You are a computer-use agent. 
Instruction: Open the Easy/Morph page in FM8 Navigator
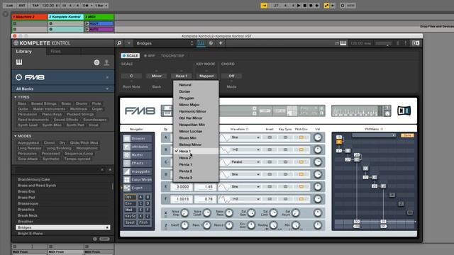click(x=138, y=179)
